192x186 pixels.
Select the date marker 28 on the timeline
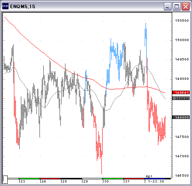(x=65, y=181)
